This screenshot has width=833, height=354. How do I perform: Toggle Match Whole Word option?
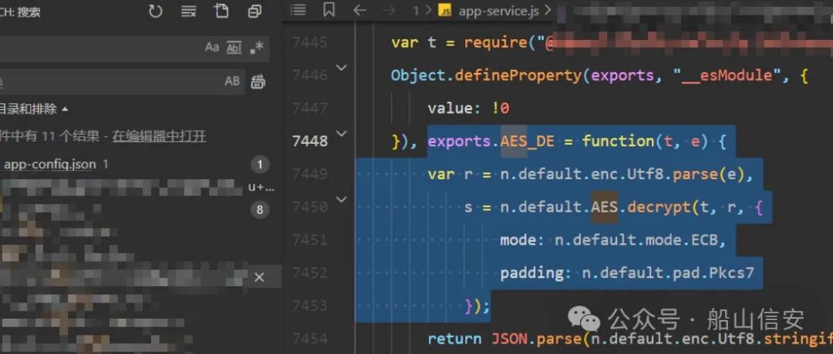pos(234,48)
